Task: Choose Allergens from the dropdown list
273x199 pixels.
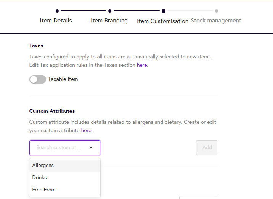Action: 43,166
